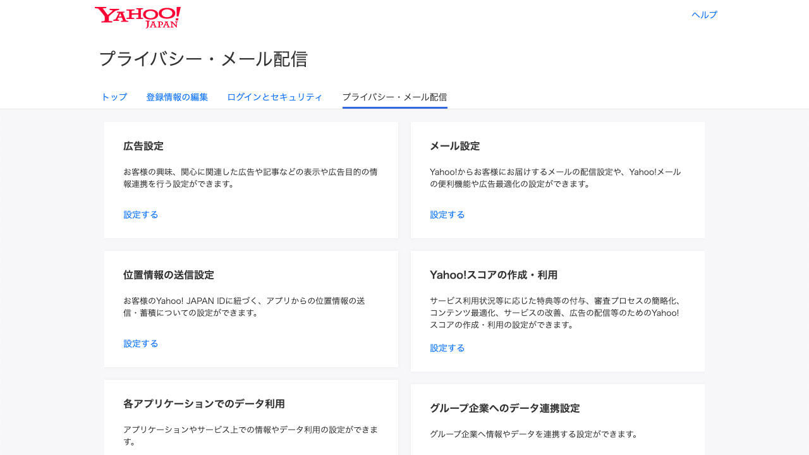The width and height of the screenshot is (809, 455).
Task: Click the 広告設定 card heading
Action: point(143,146)
